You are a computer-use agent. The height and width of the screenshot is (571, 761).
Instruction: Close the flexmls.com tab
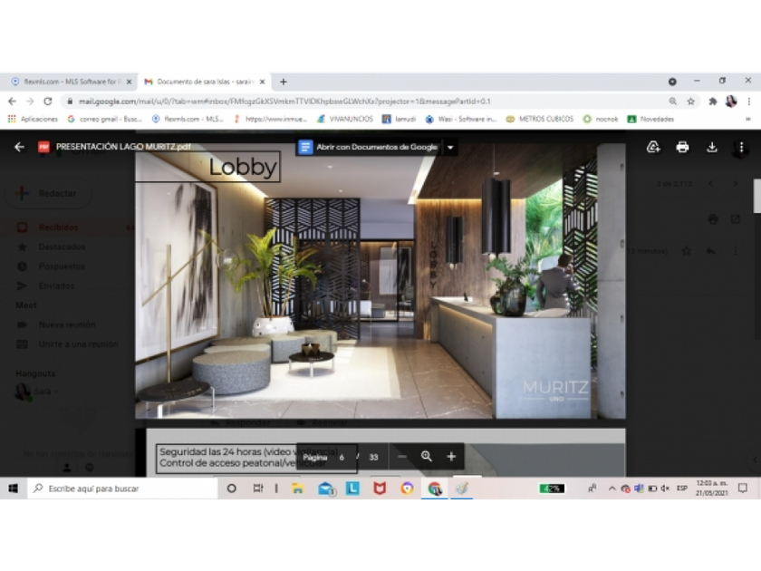click(129, 82)
